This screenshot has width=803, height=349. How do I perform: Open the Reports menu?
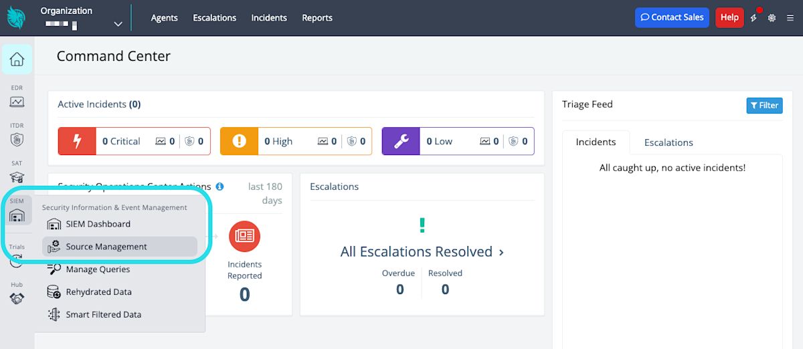coord(317,18)
